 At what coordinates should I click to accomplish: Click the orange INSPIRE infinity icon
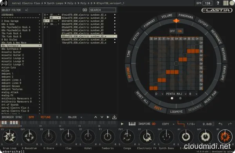[154, 124]
